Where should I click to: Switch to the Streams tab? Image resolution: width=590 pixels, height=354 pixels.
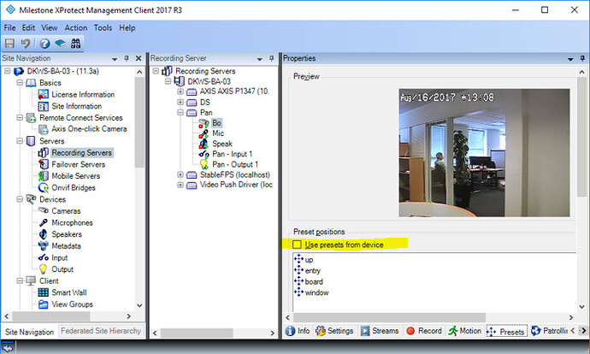(380, 331)
